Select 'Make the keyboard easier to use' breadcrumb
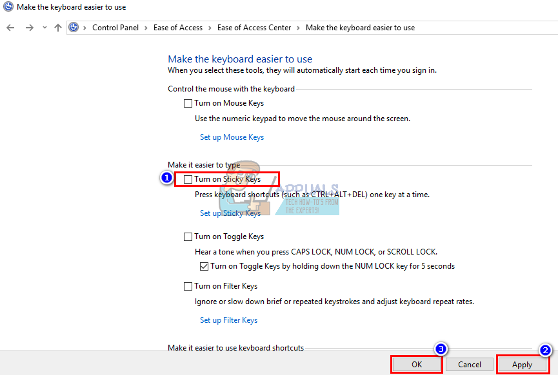Viewport: 558px width, 375px height. tap(360, 28)
